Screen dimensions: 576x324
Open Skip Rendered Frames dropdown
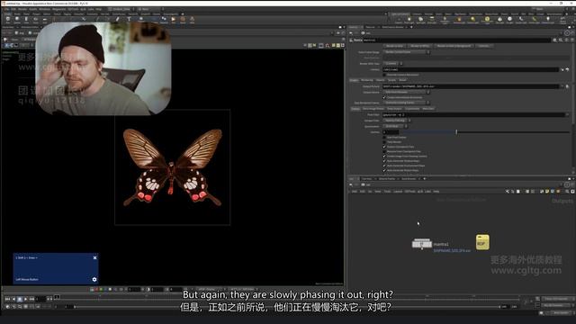coord(407,103)
